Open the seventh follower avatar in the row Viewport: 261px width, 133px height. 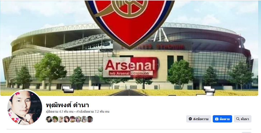pyautogui.click(x=84, y=119)
